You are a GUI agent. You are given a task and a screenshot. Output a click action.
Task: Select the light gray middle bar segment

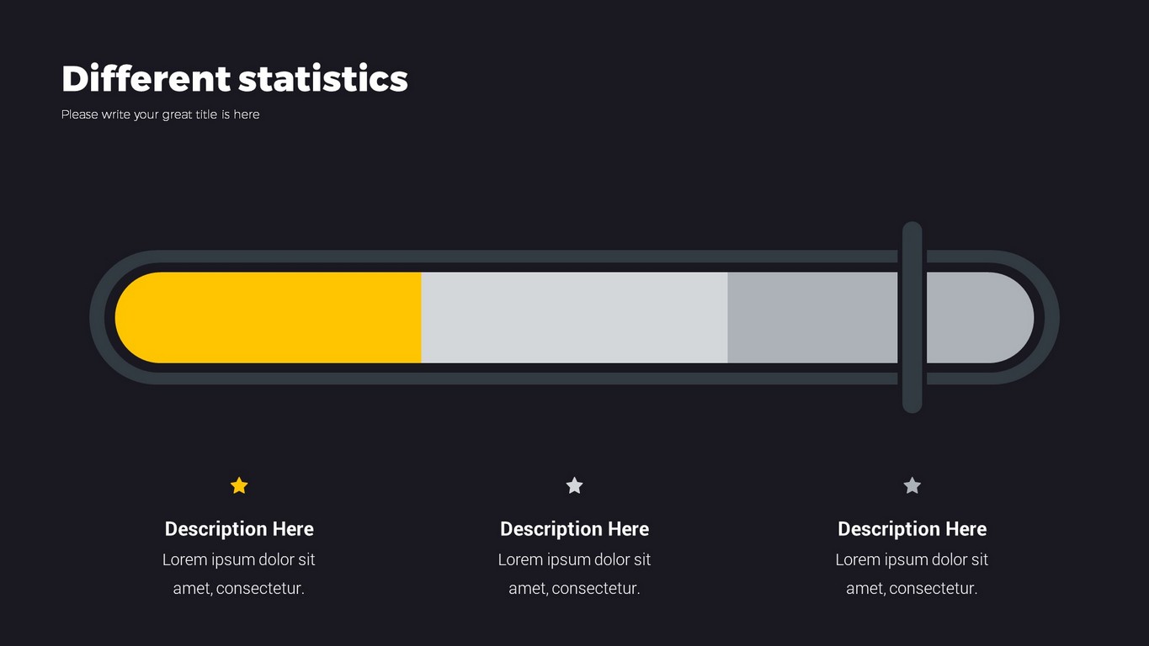pos(574,317)
